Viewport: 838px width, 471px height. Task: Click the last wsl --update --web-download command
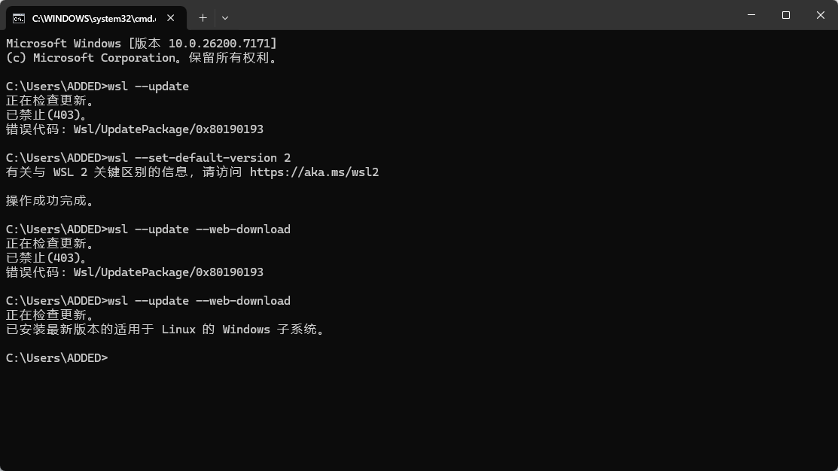(x=200, y=301)
